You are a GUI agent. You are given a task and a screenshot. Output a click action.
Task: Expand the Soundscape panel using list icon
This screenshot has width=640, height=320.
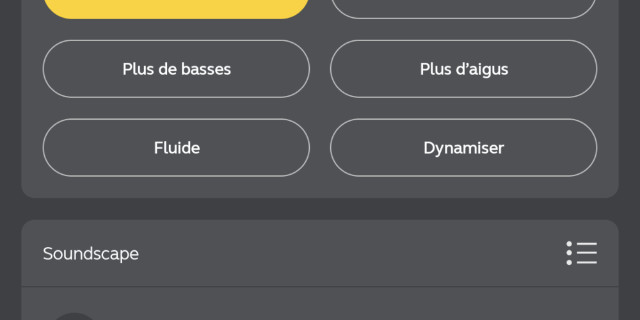click(582, 253)
